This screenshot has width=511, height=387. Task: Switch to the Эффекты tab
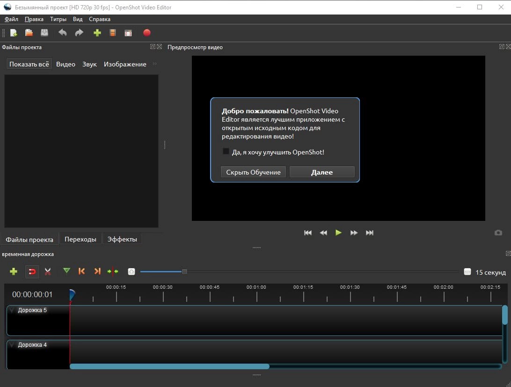pos(122,239)
